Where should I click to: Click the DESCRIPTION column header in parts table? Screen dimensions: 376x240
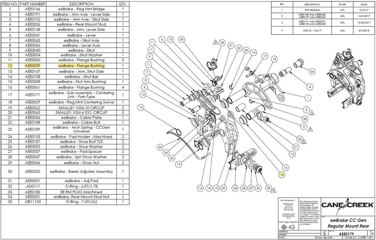[x=82, y=4]
